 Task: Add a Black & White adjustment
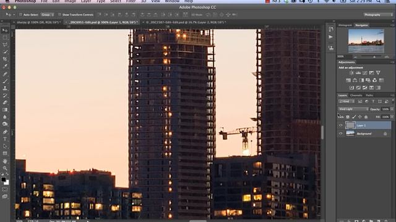[361, 80]
